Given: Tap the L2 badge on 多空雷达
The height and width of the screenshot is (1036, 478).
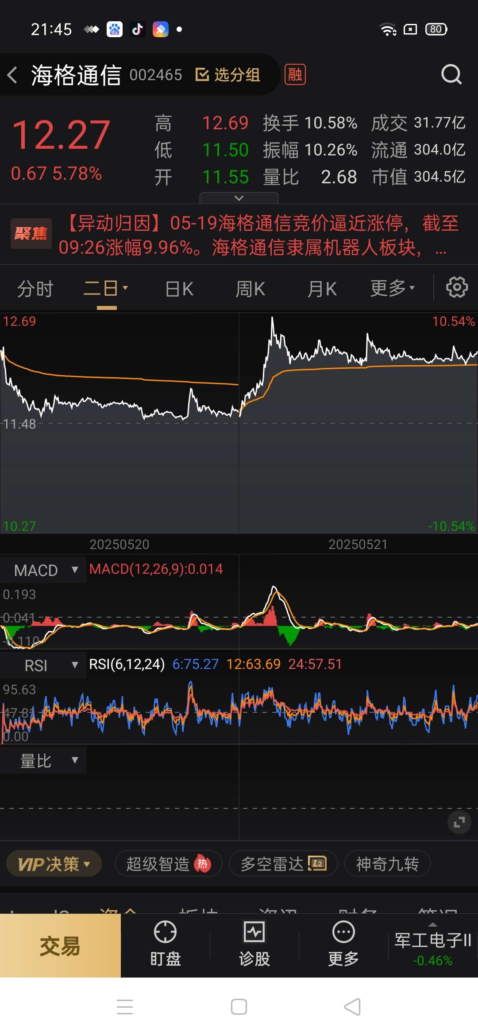Looking at the screenshot, I should (317, 863).
